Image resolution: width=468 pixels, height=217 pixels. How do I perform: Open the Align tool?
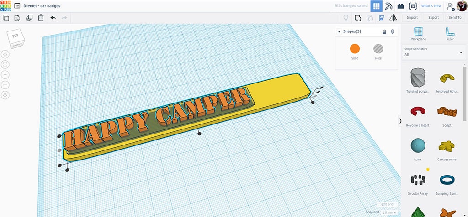click(x=382, y=18)
